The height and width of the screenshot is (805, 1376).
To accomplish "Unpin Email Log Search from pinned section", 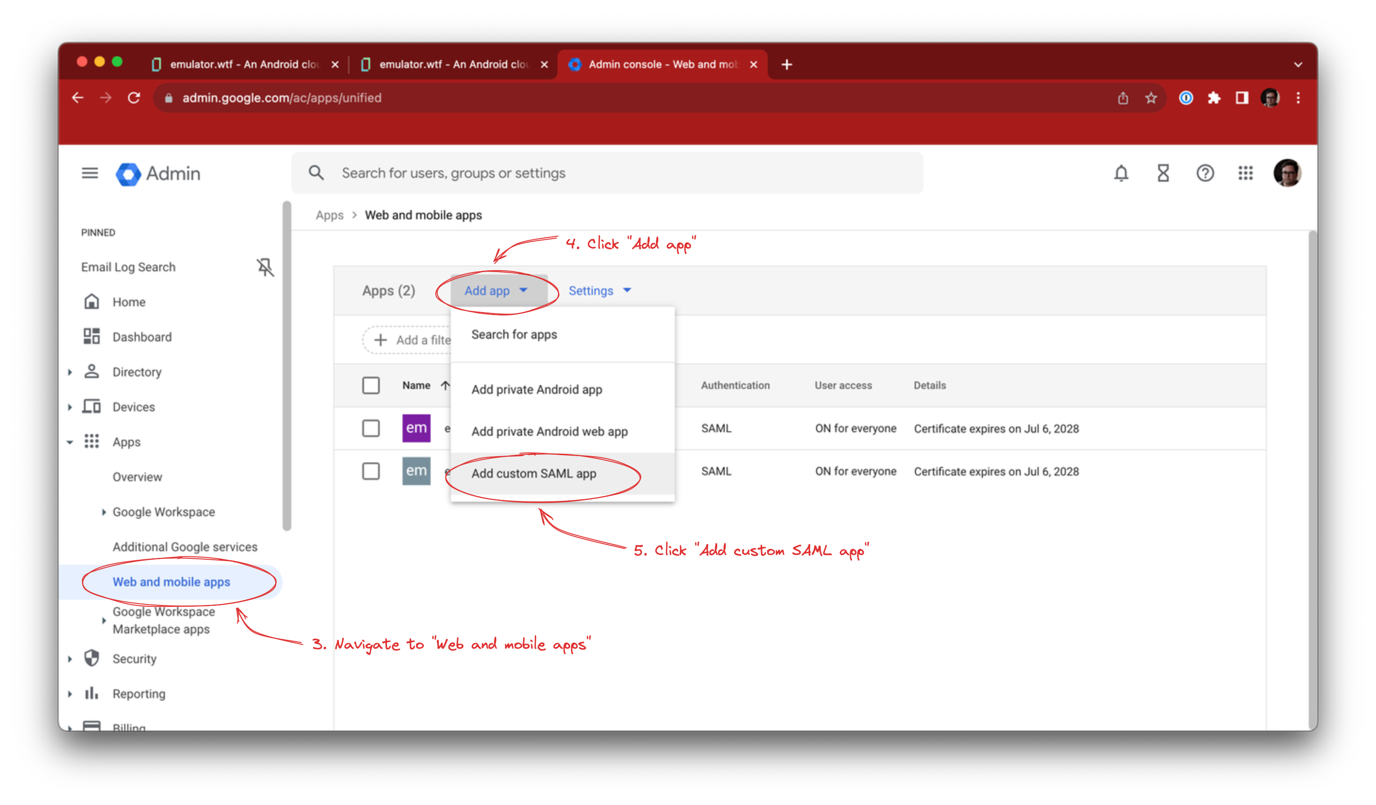I will tap(265, 268).
